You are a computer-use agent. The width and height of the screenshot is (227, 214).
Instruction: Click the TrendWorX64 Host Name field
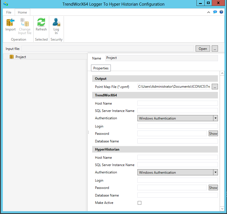tap(178, 103)
